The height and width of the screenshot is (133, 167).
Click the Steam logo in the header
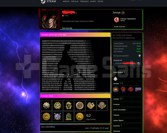(48, 2)
